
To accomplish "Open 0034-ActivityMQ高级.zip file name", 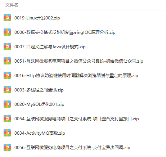I will [x=40, y=133].
